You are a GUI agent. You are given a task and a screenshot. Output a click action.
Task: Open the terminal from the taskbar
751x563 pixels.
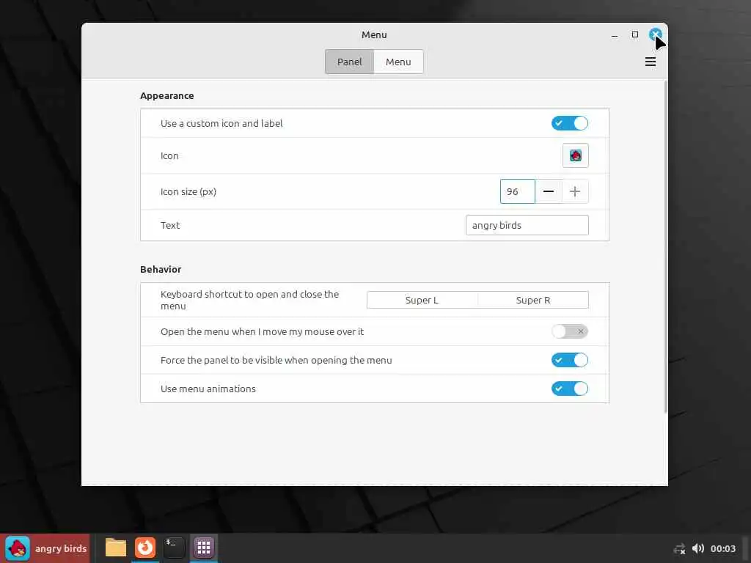point(174,548)
